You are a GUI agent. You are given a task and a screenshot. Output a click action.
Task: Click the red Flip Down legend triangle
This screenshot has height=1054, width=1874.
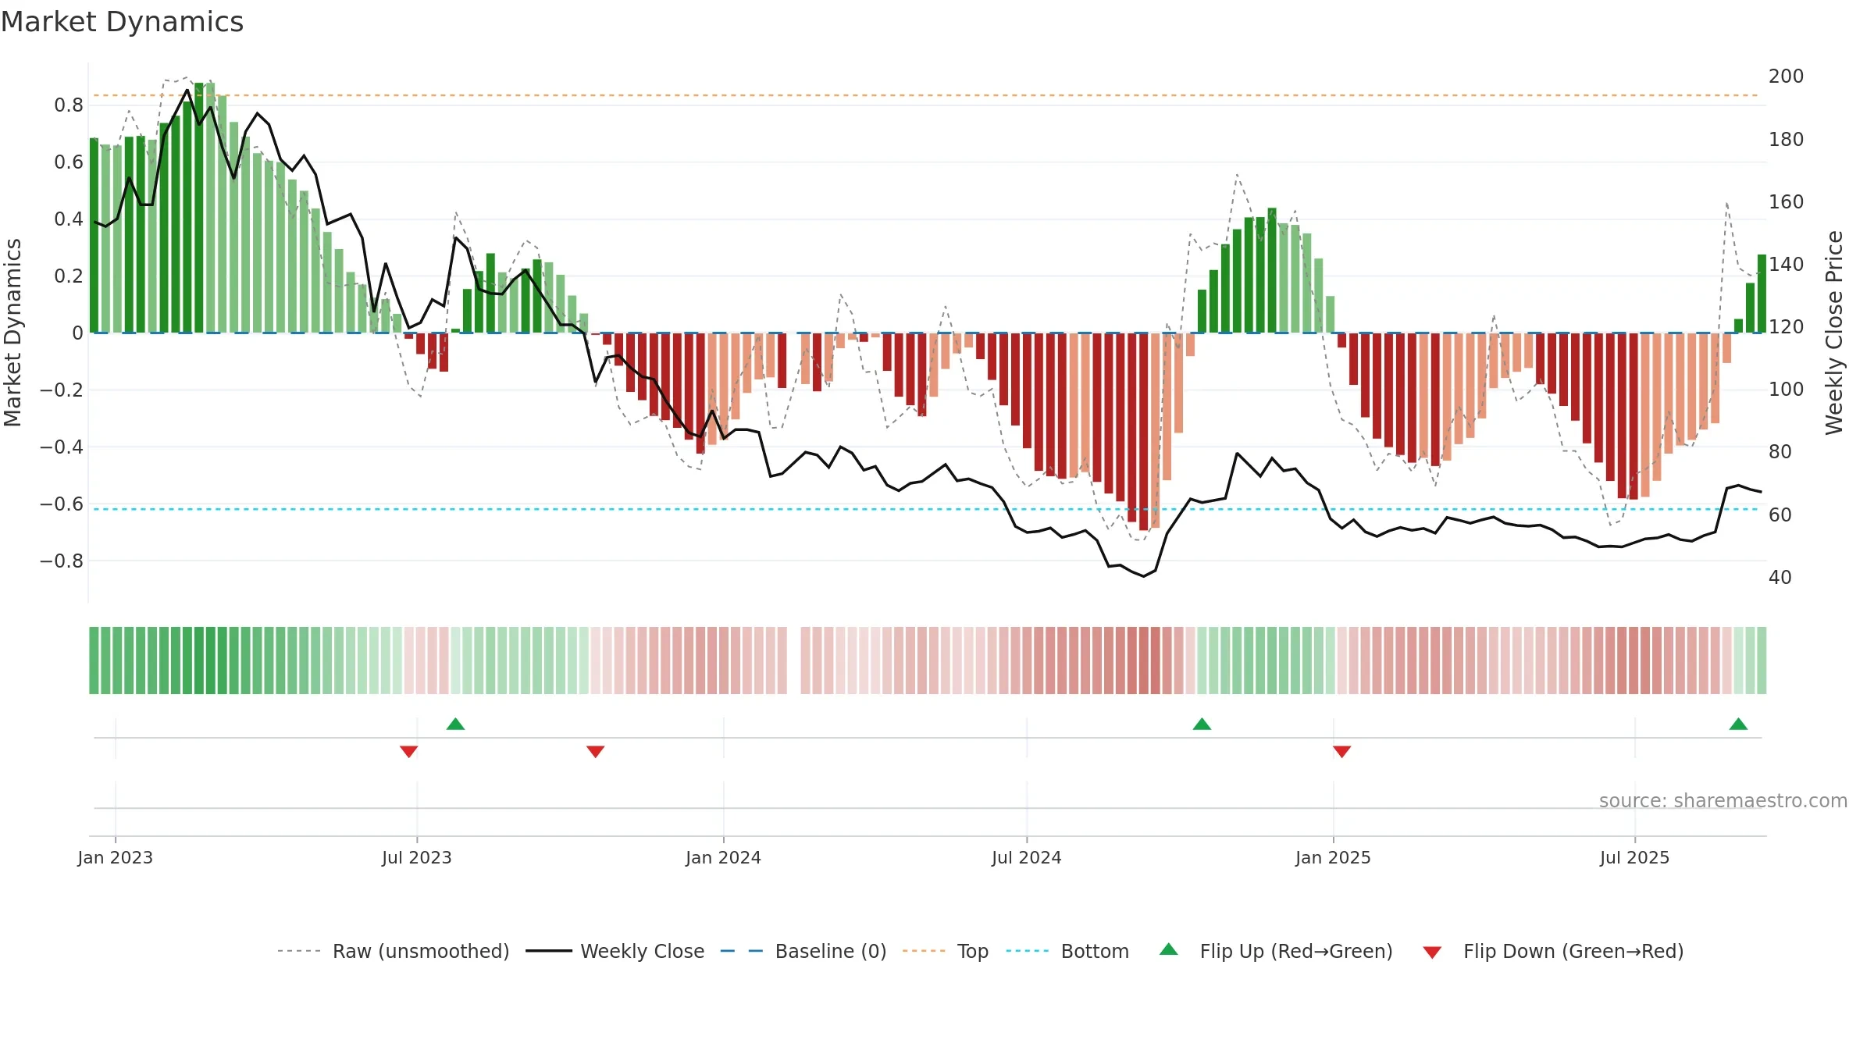tap(1432, 953)
